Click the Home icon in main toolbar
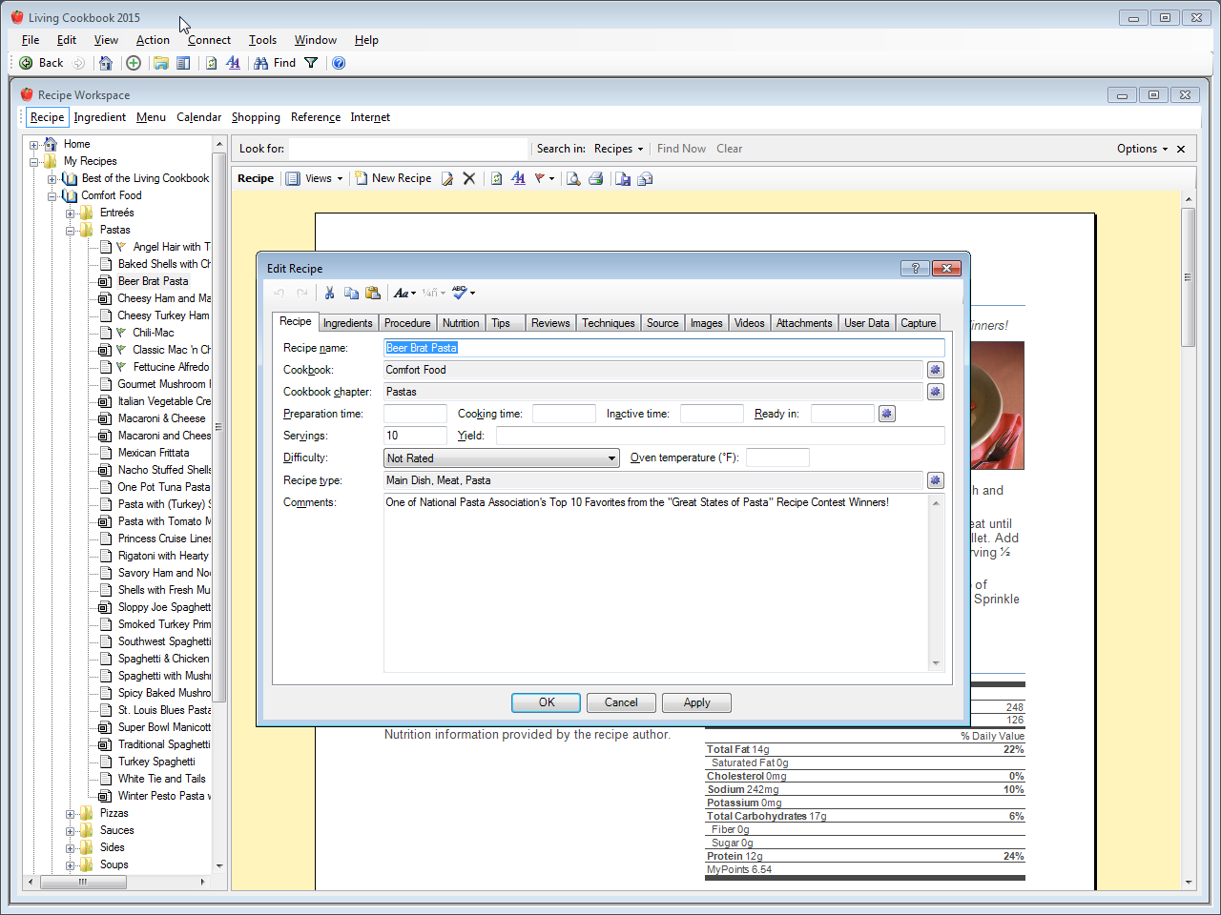1221x915 pixels. 106,63
